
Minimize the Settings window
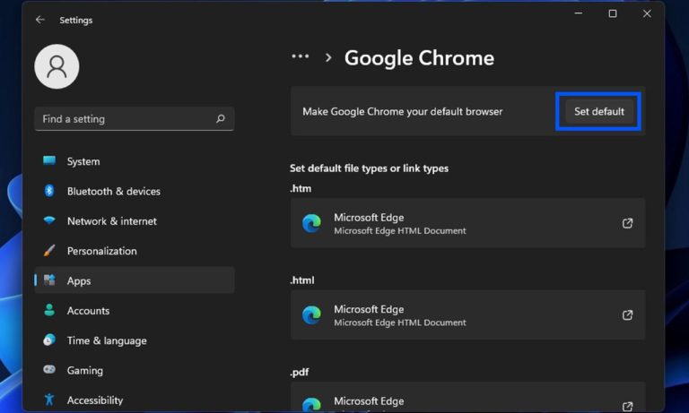point(579,13)
